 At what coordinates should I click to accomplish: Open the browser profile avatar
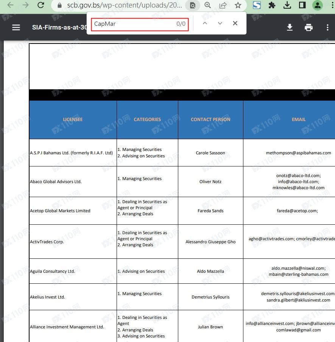[317, 5]
